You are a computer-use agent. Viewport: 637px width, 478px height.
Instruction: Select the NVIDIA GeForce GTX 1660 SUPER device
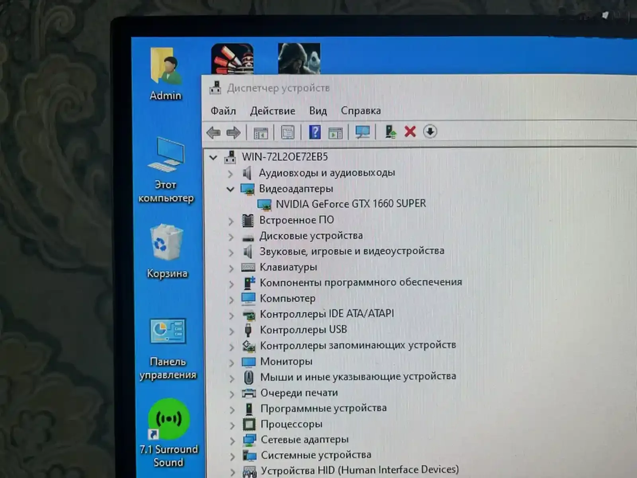pyautogui.click(x=350, y=204)
